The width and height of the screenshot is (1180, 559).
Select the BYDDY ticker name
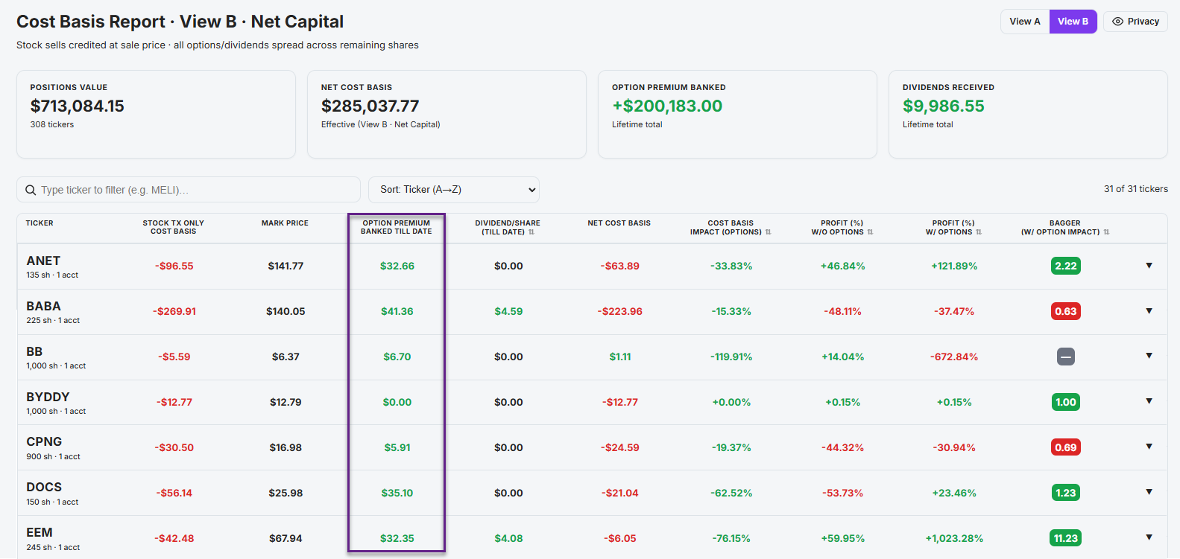click(48, 397)
